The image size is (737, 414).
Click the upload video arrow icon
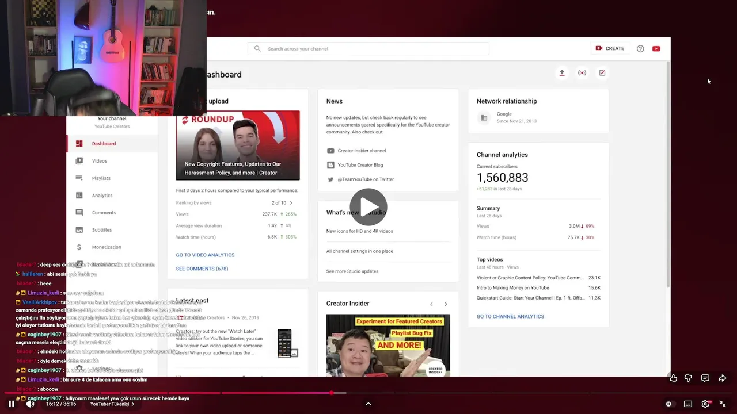[x=562, y=73]
